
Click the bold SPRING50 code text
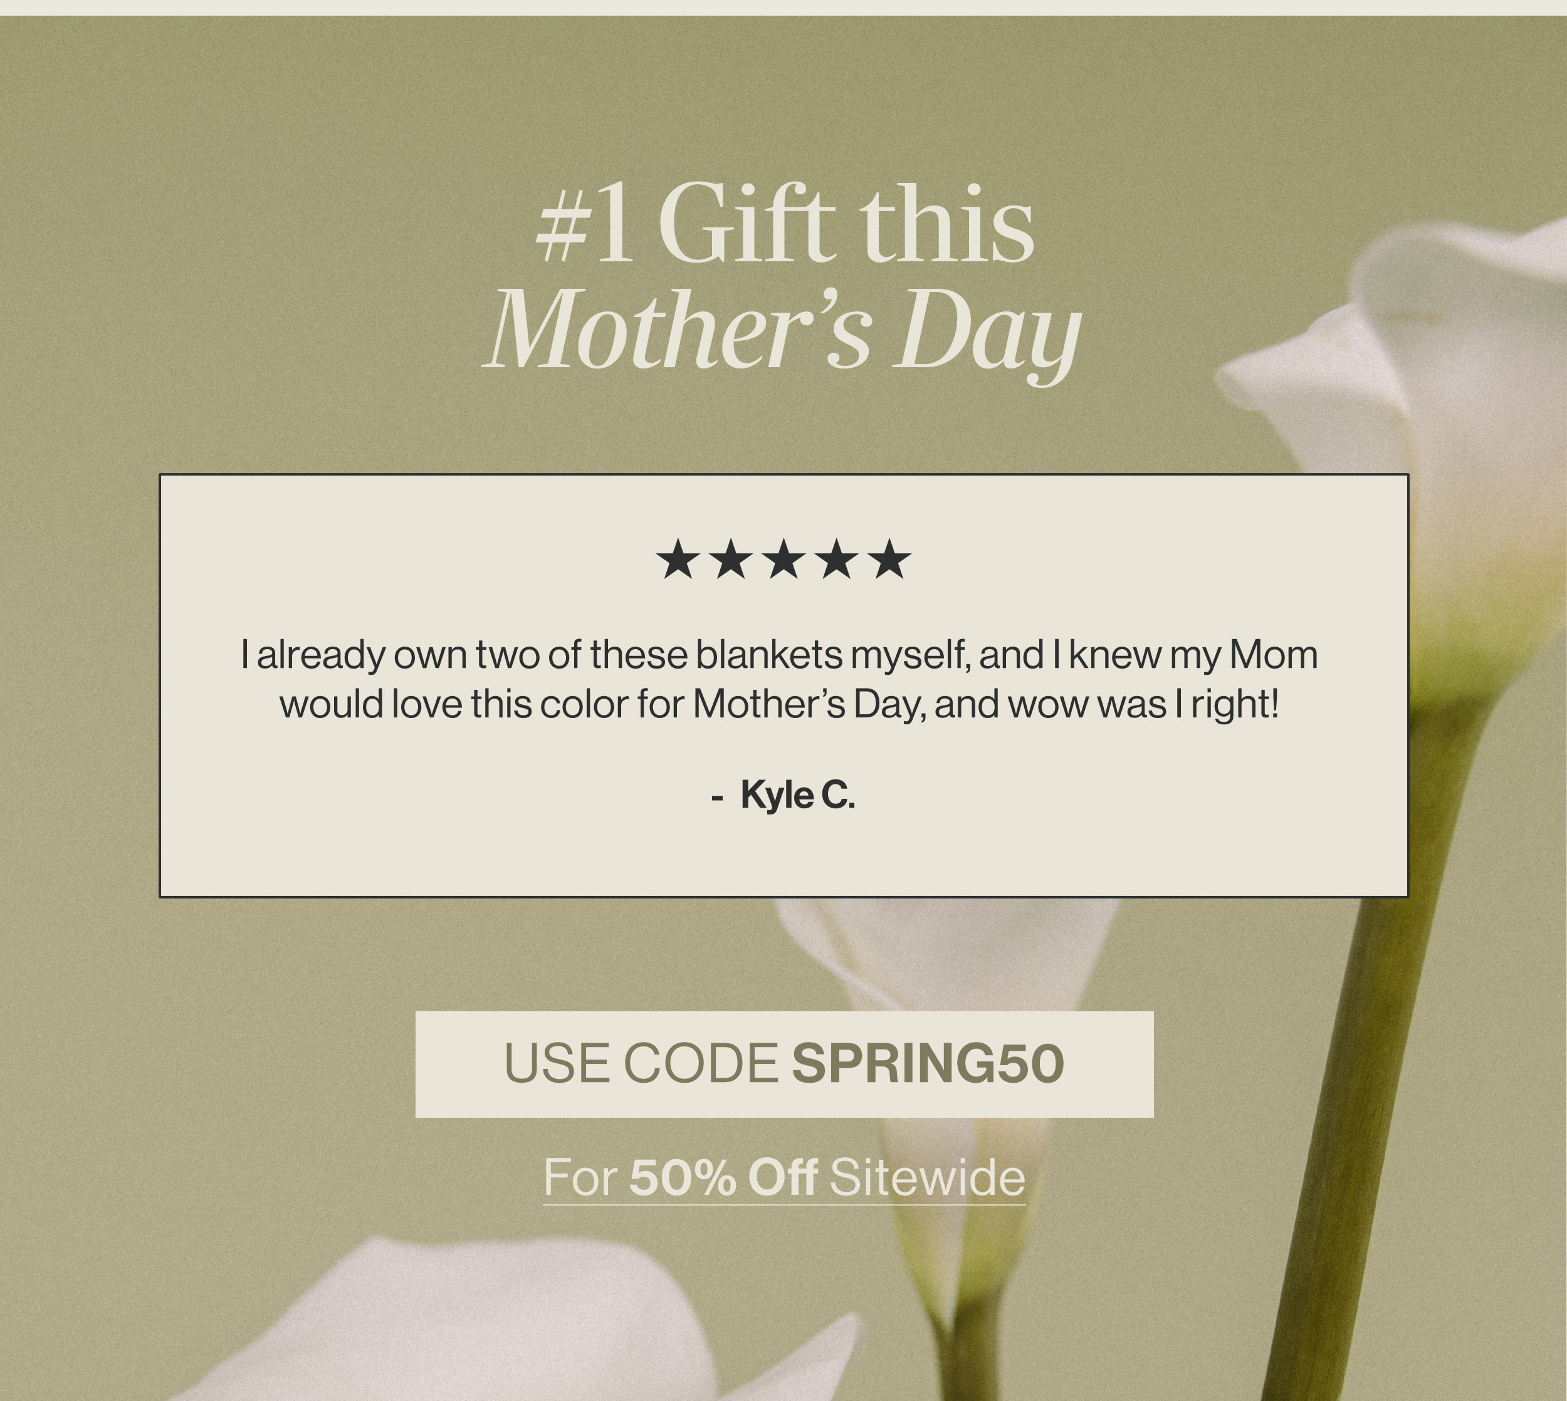tap(927, 1064)
